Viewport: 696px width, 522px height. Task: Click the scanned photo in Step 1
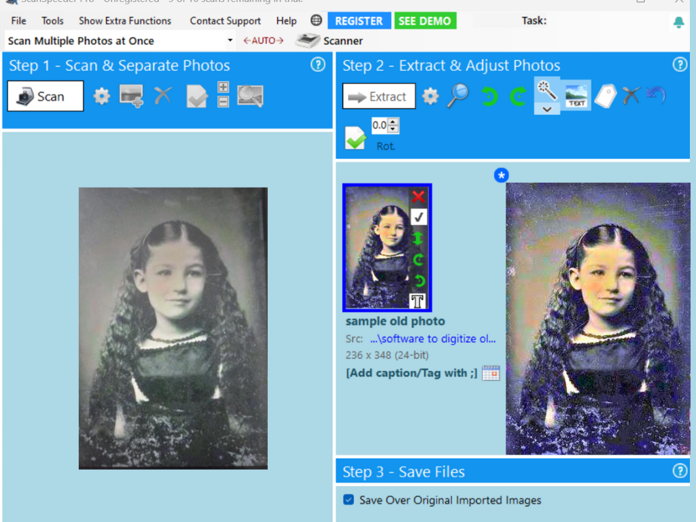pos(173,328)
